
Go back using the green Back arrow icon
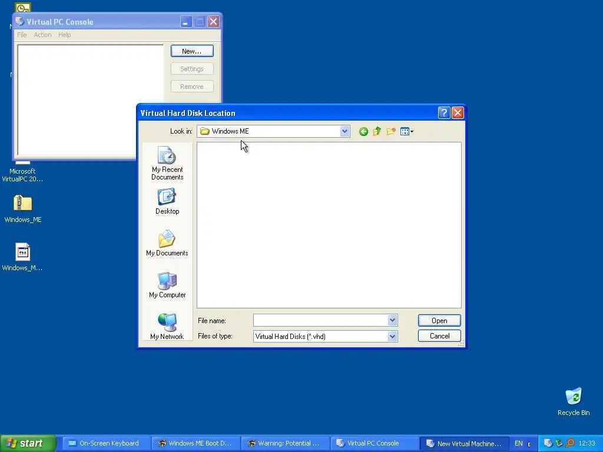363,131
